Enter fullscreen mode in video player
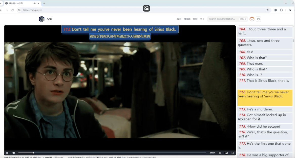Screen dimensions: 295x158 (x=233, y=153)
